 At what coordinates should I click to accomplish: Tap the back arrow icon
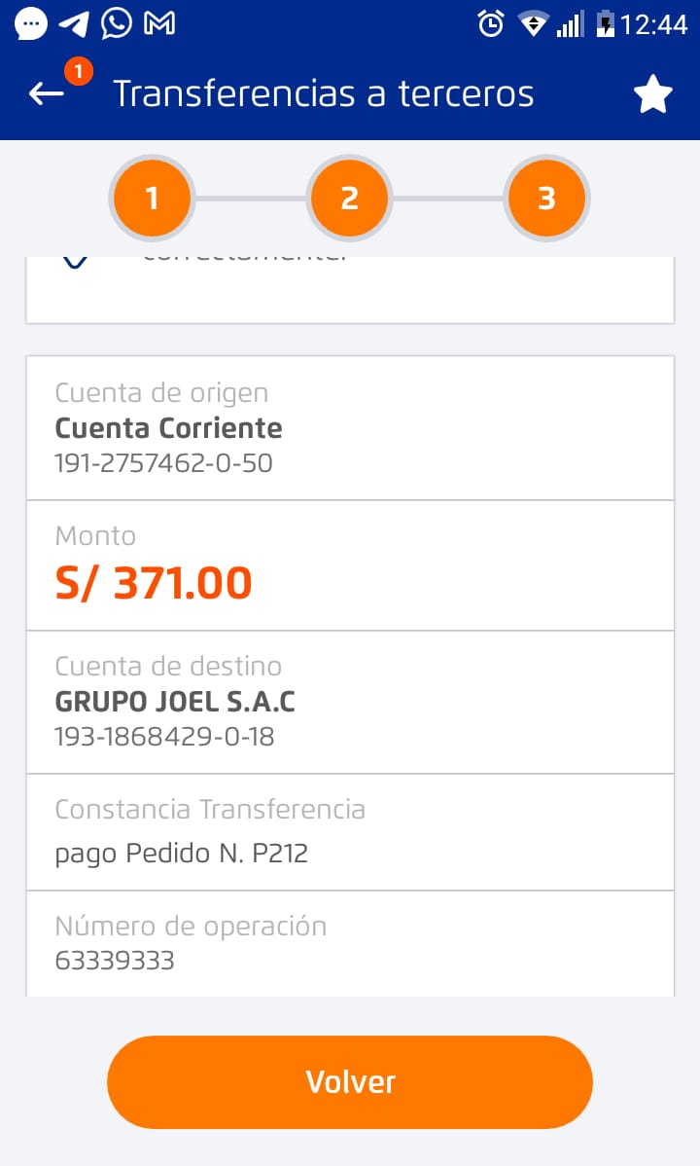[47, 93]
